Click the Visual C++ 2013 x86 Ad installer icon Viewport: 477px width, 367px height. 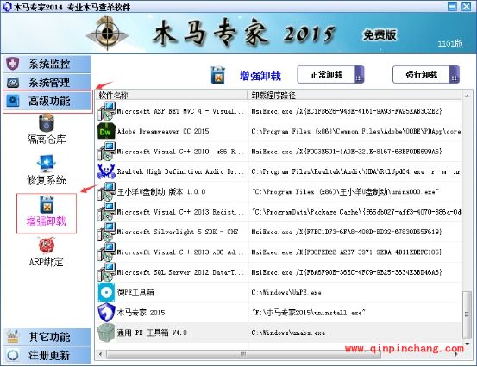(x=106, y=252)
